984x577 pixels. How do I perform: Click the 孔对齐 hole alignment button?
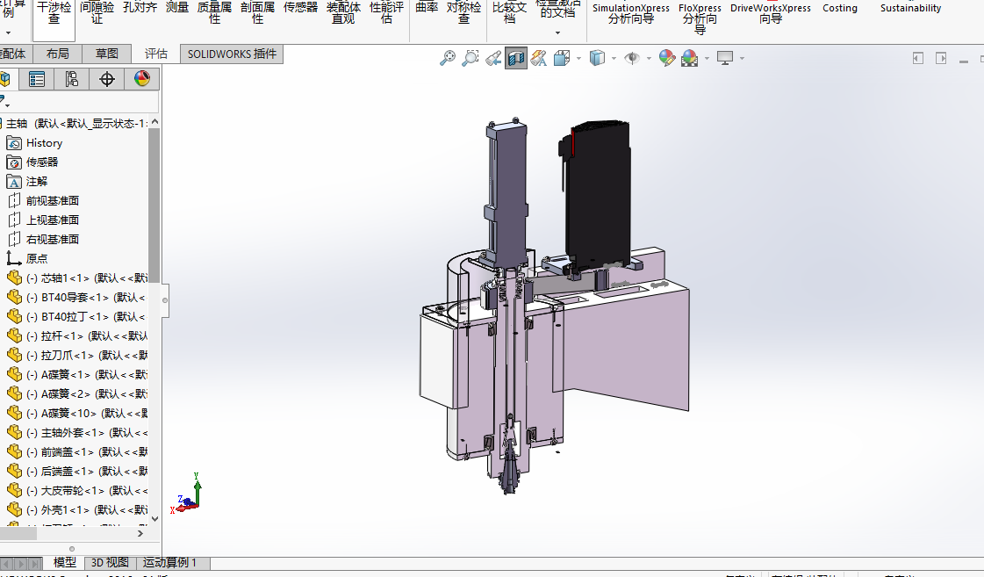[140, 8]
